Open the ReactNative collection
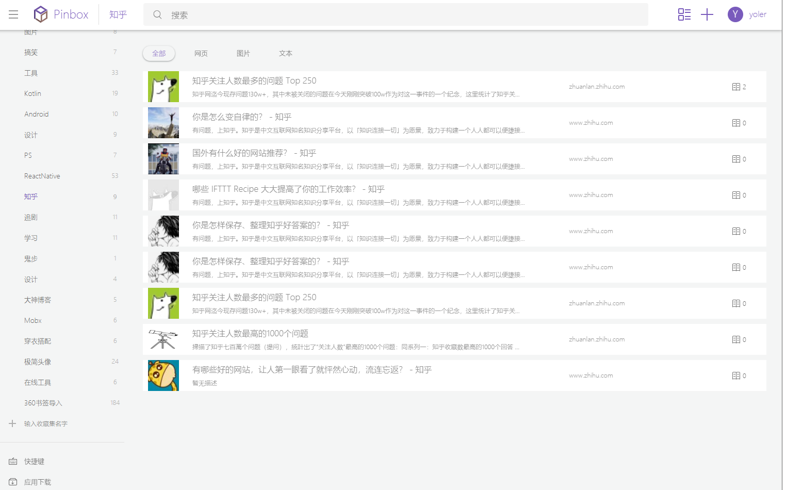The image size is (786, 490). (x=42, y=176)
